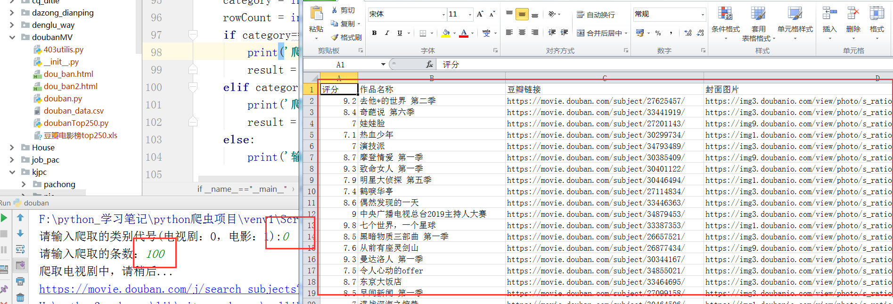This screenshot has height=304, width=893.
Task: Click the text orientation icon
Action: coord(552,14)
